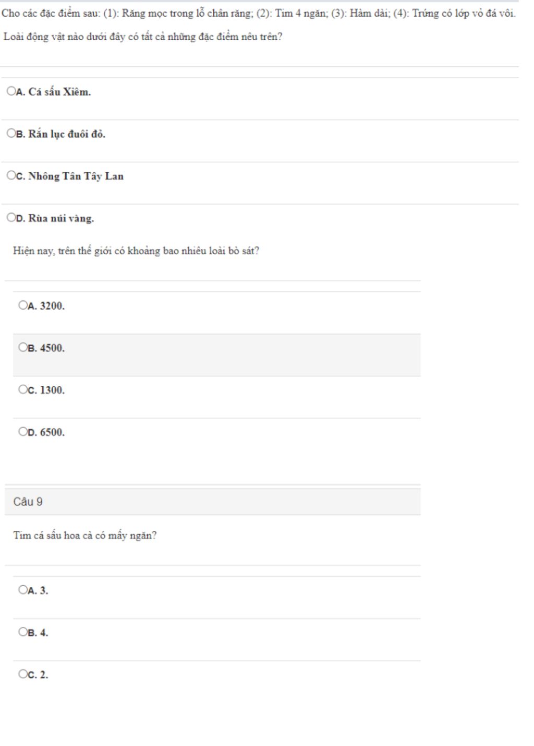The width and height of the screenshot is (534, 746).
Task: Choose option C. Nhông Tân Tây Lan
Action: (11, 176)
